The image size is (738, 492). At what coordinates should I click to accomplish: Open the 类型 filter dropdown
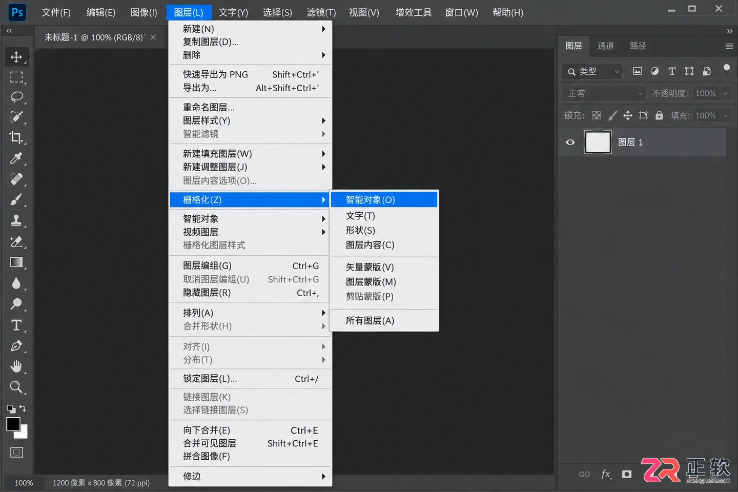[592, 71]
